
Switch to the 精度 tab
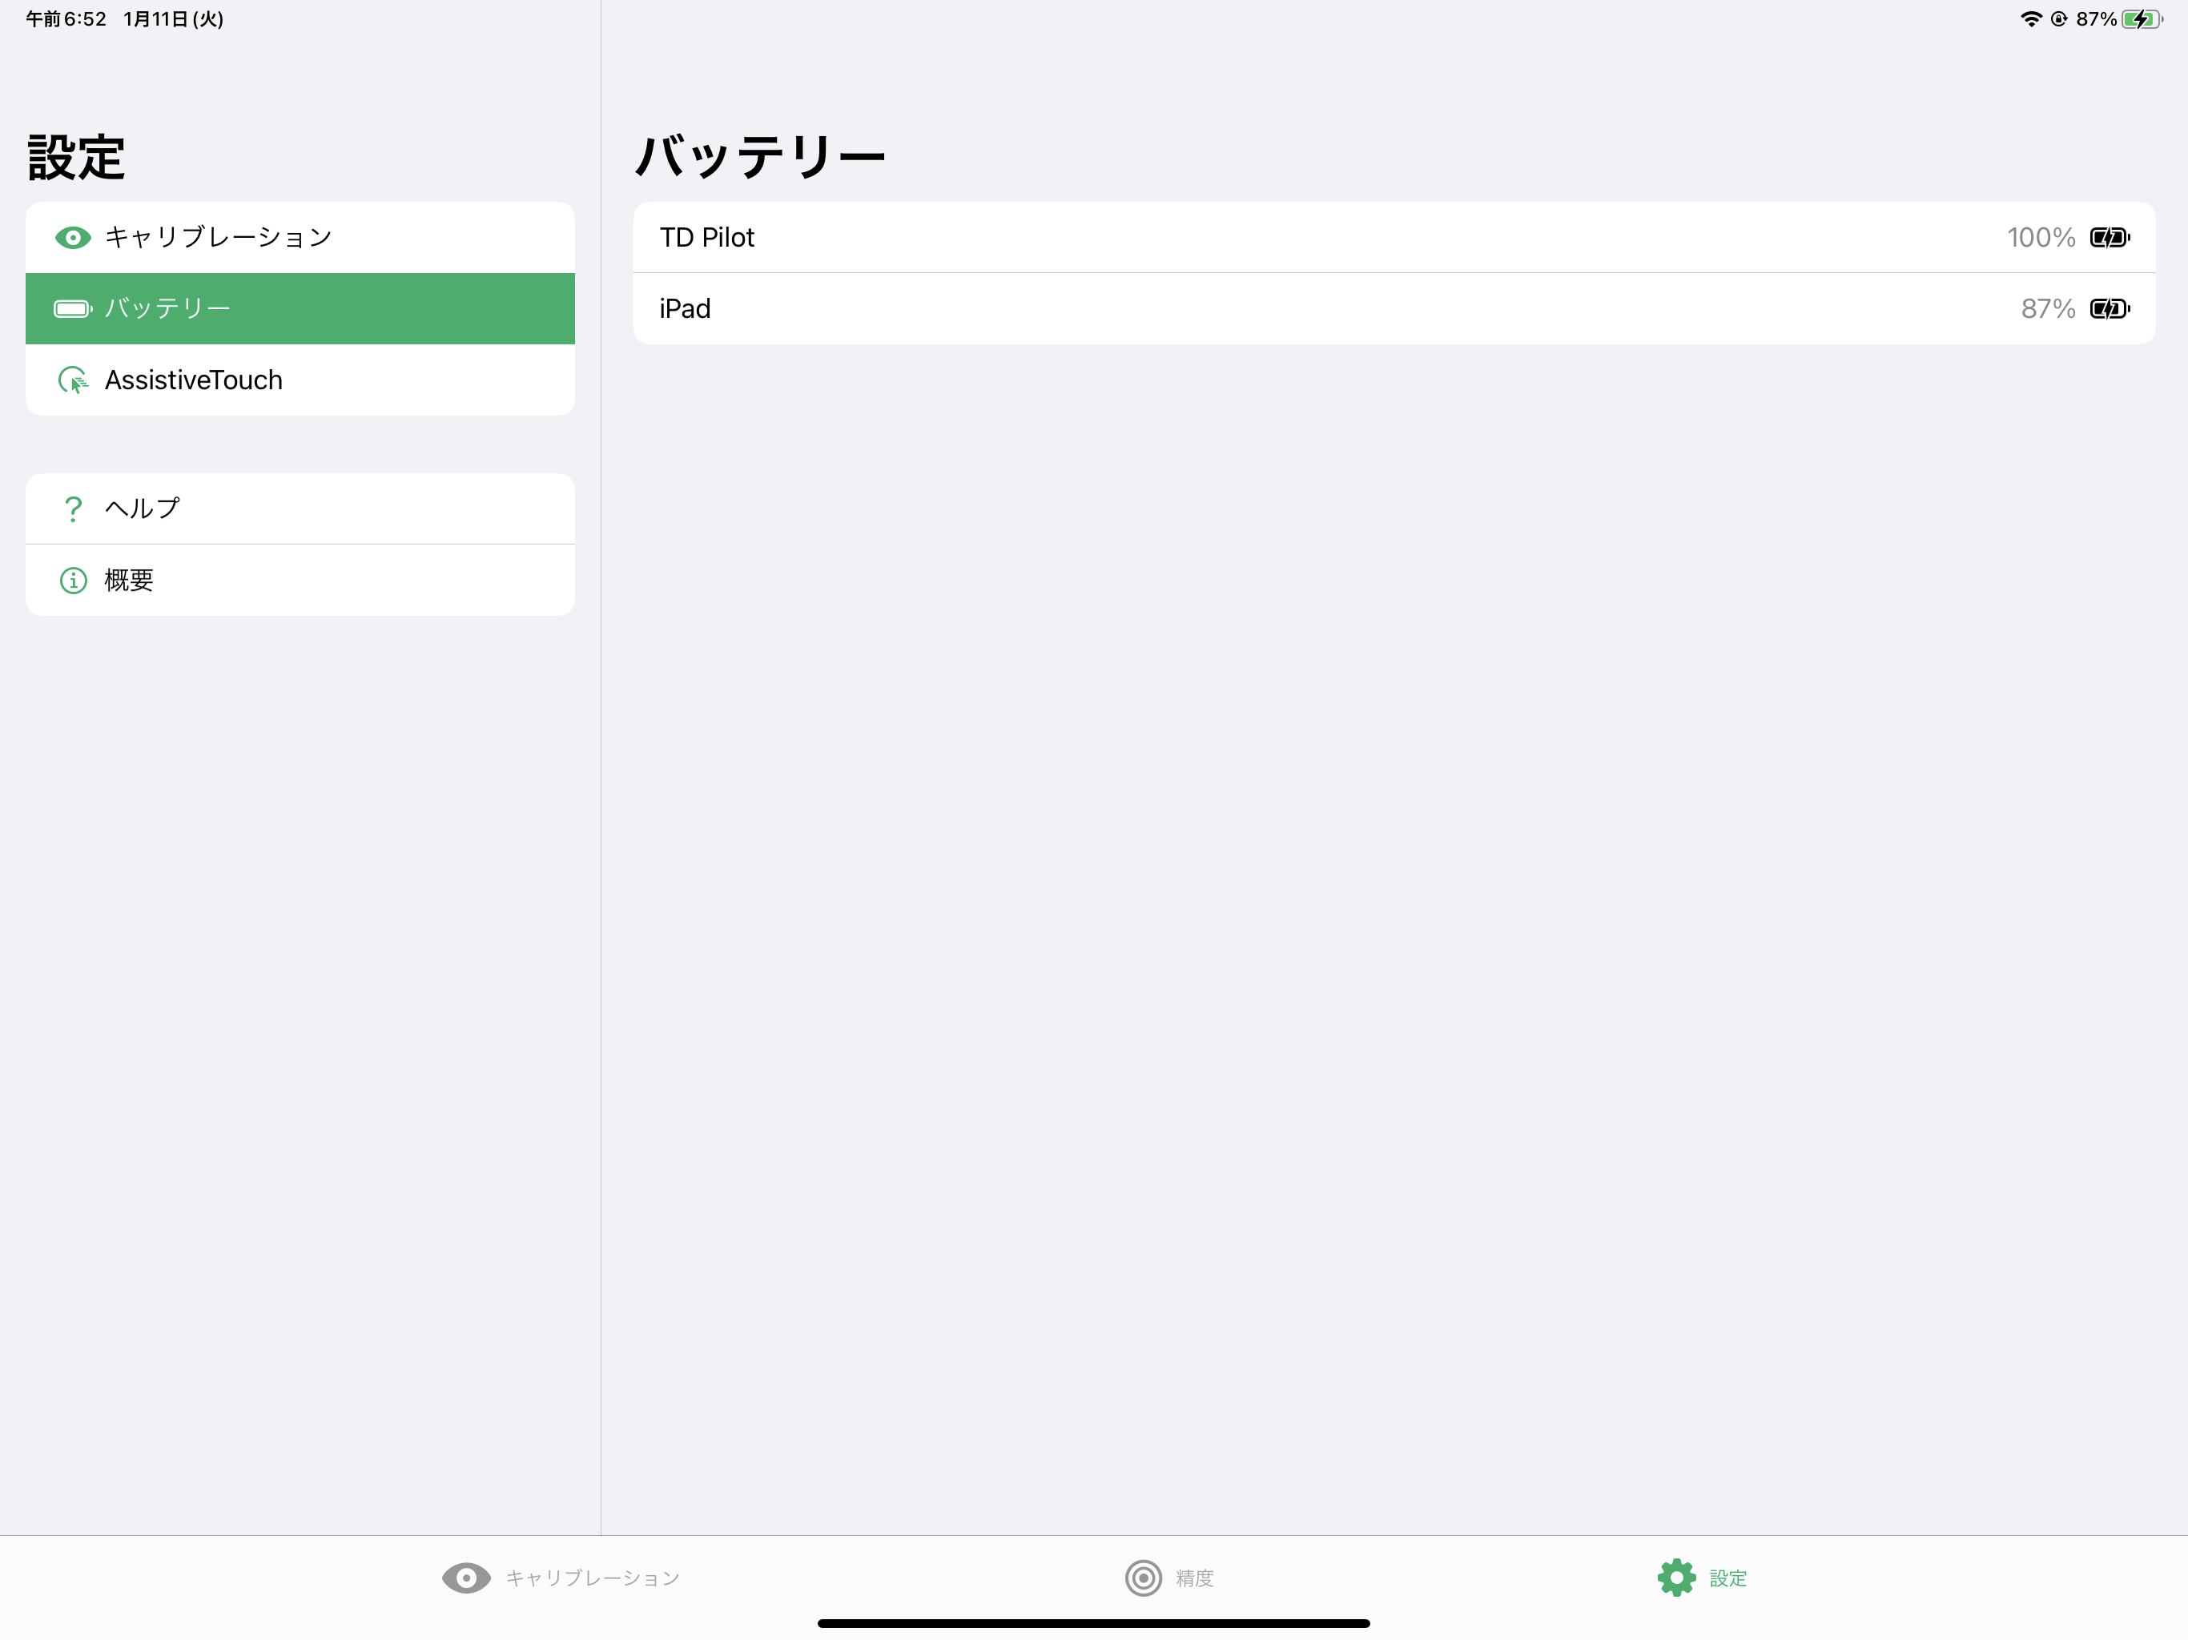(1194, 1578)
